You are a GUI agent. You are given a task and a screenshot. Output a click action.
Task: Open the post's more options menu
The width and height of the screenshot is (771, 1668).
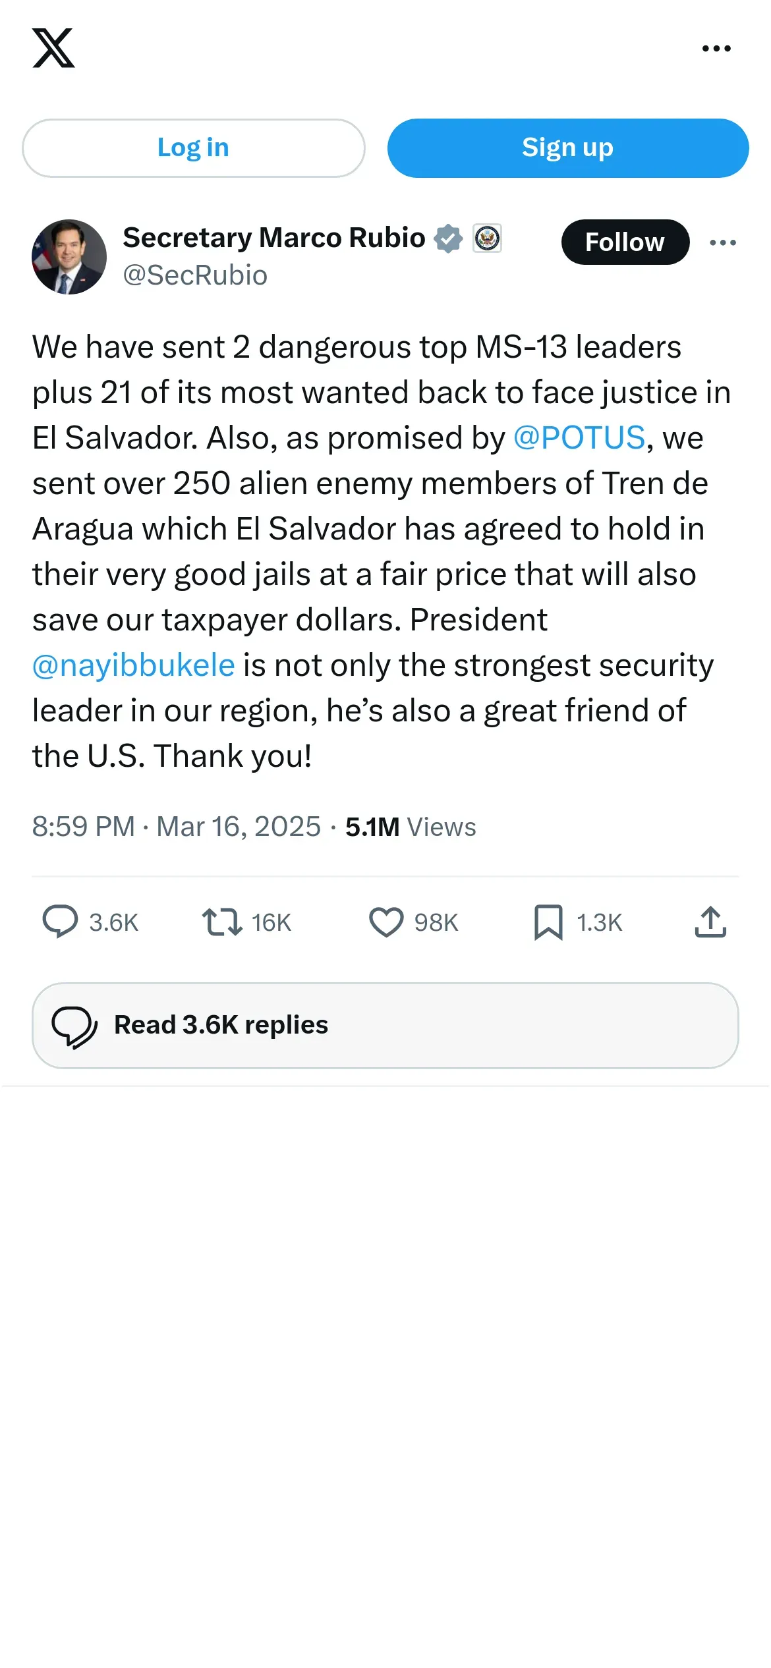click(x=723, y=242)
